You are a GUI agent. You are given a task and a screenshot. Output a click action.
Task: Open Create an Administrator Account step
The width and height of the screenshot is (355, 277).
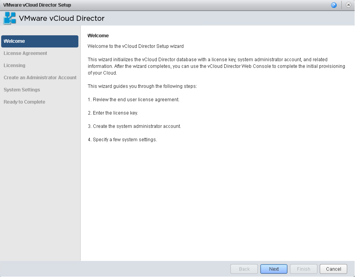[x=40, y=78]
